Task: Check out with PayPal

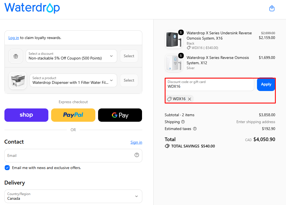Action: (x=73, y=115)
